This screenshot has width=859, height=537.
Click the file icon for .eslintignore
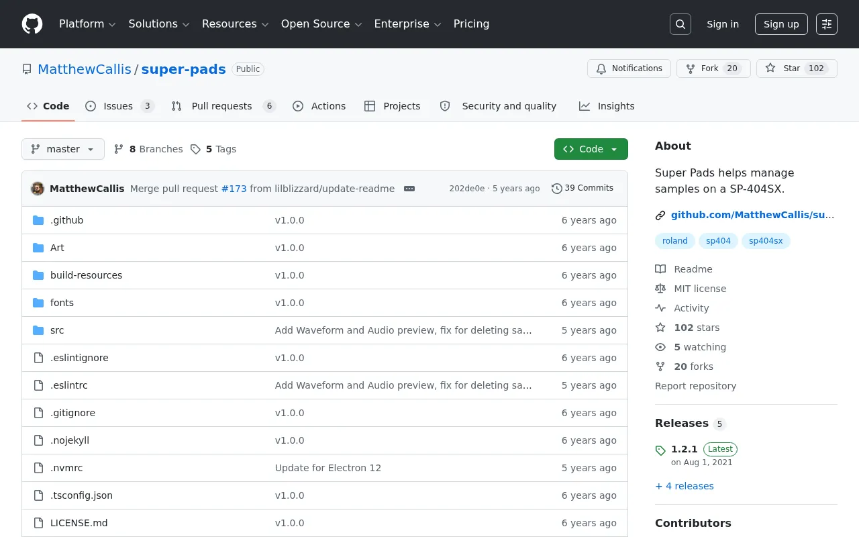(x=38, y=358)
